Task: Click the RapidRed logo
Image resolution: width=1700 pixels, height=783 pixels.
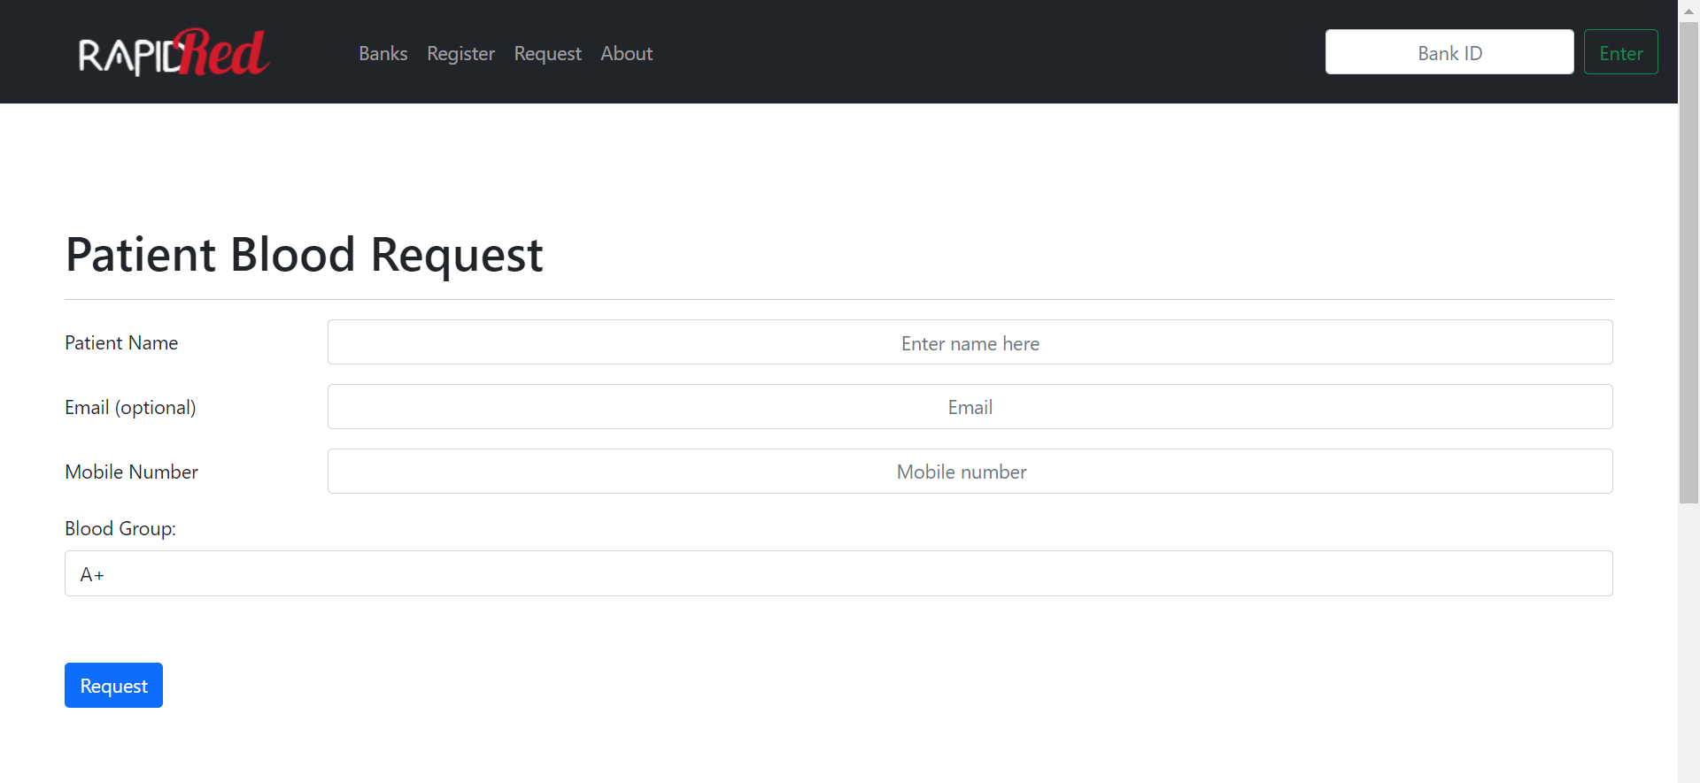Action: (174, 52)
